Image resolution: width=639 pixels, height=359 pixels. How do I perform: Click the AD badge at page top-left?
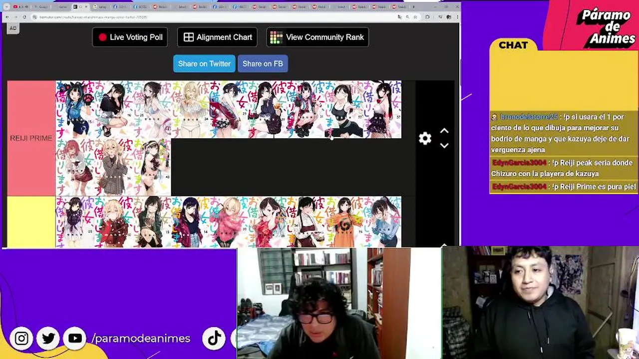point(13,28)
